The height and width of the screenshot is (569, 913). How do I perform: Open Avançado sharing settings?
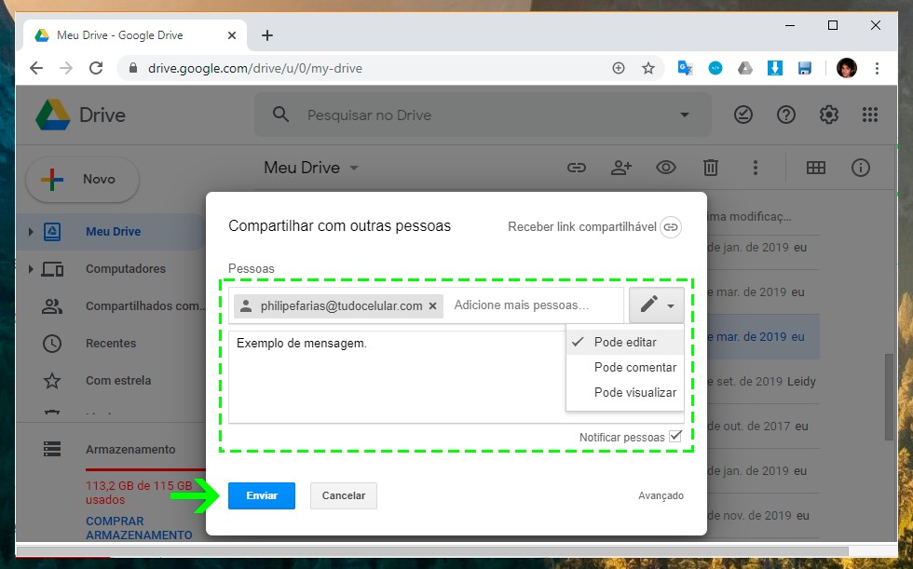661,495
